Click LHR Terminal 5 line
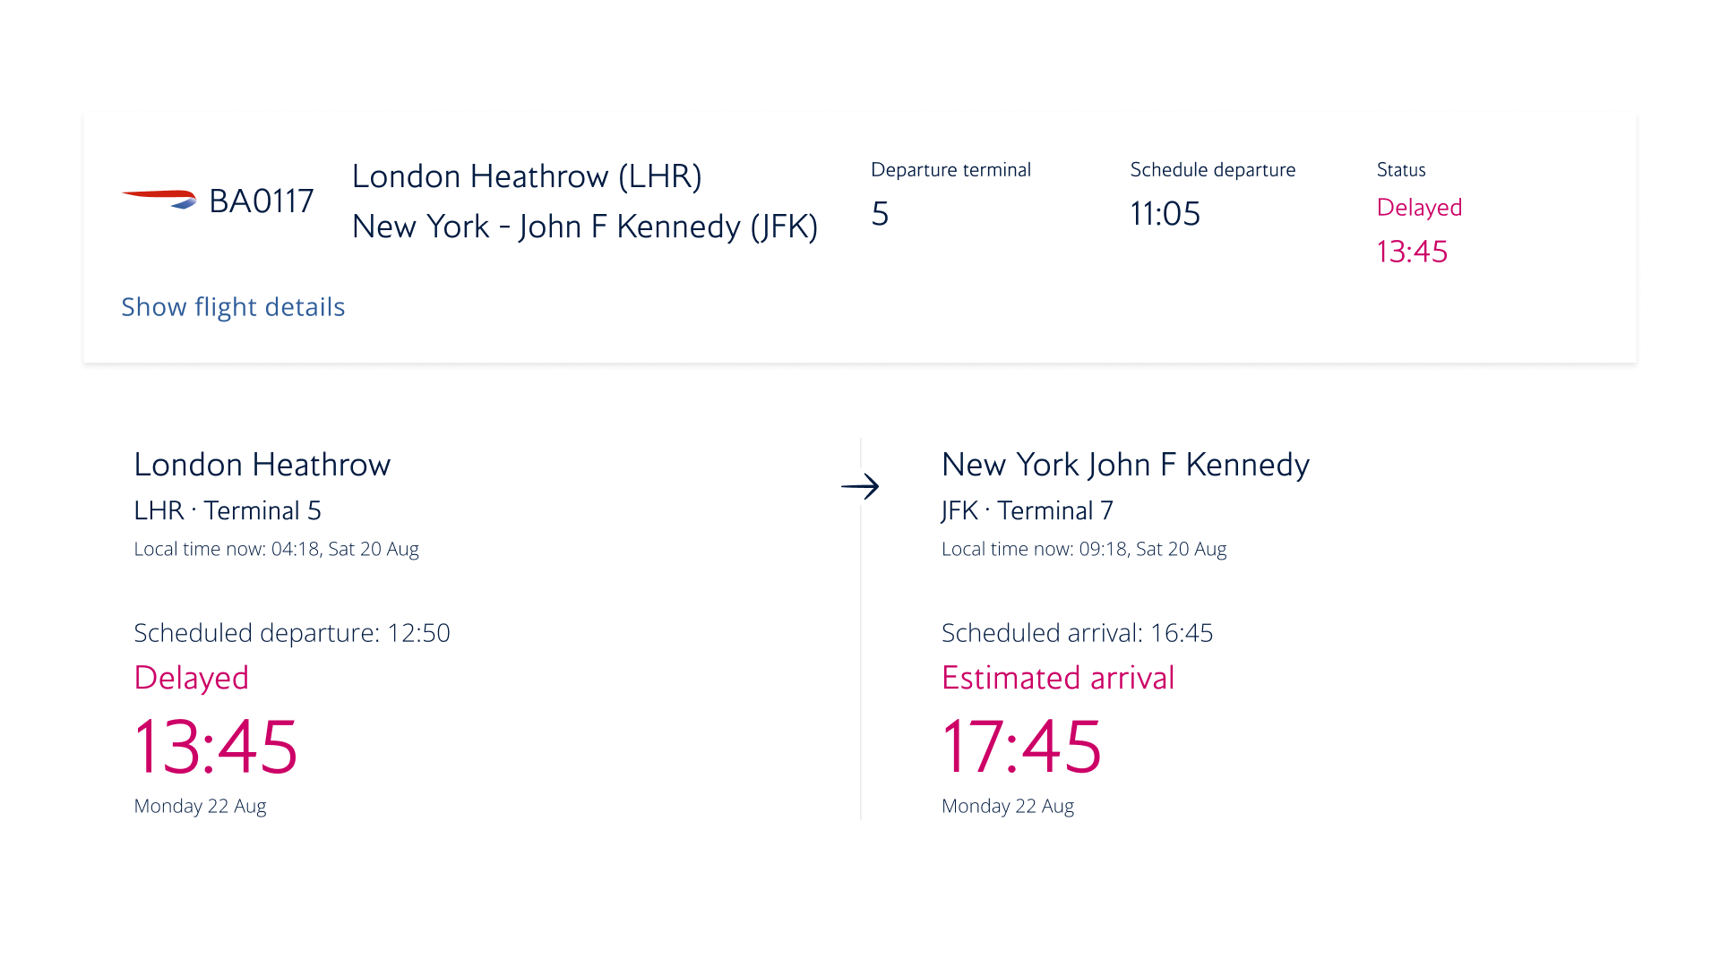Screen dimensions: 1720x967 pyautogui.click(x=228, y=510)
